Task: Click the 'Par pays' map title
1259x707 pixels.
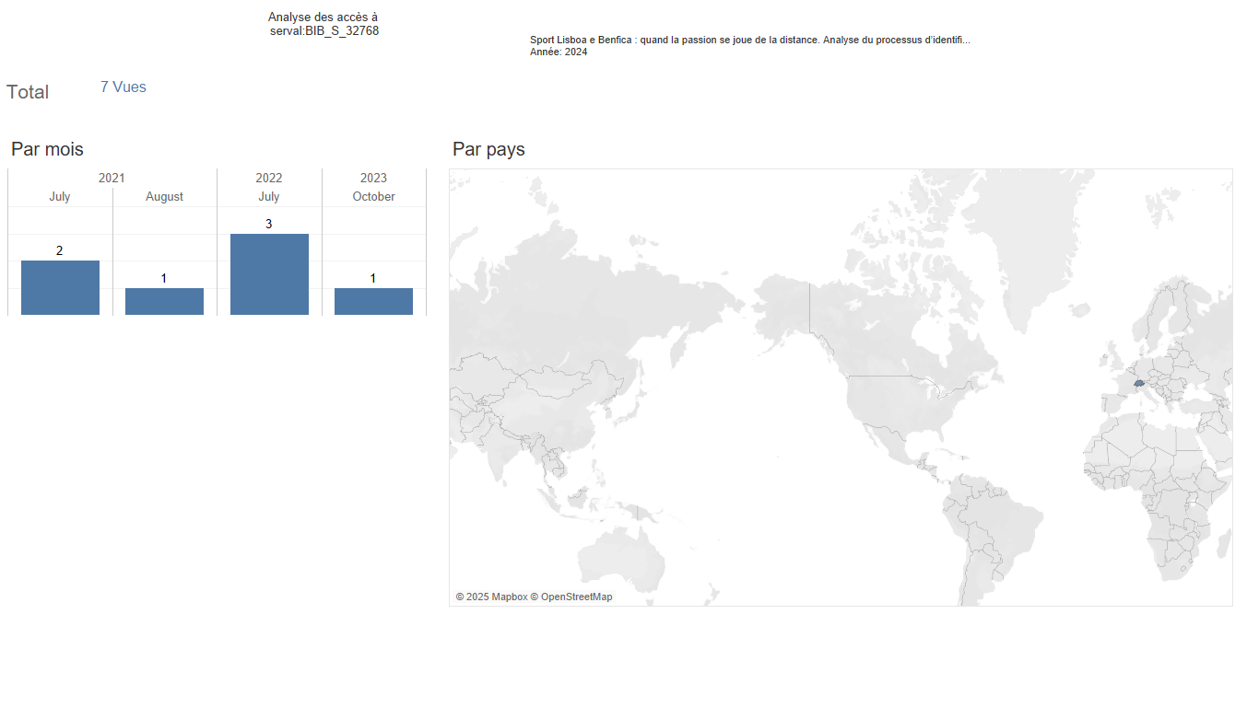Action: 488,149
